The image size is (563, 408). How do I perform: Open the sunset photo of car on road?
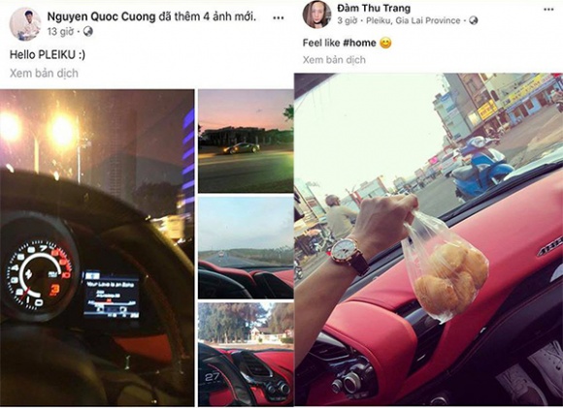(246, 141)
